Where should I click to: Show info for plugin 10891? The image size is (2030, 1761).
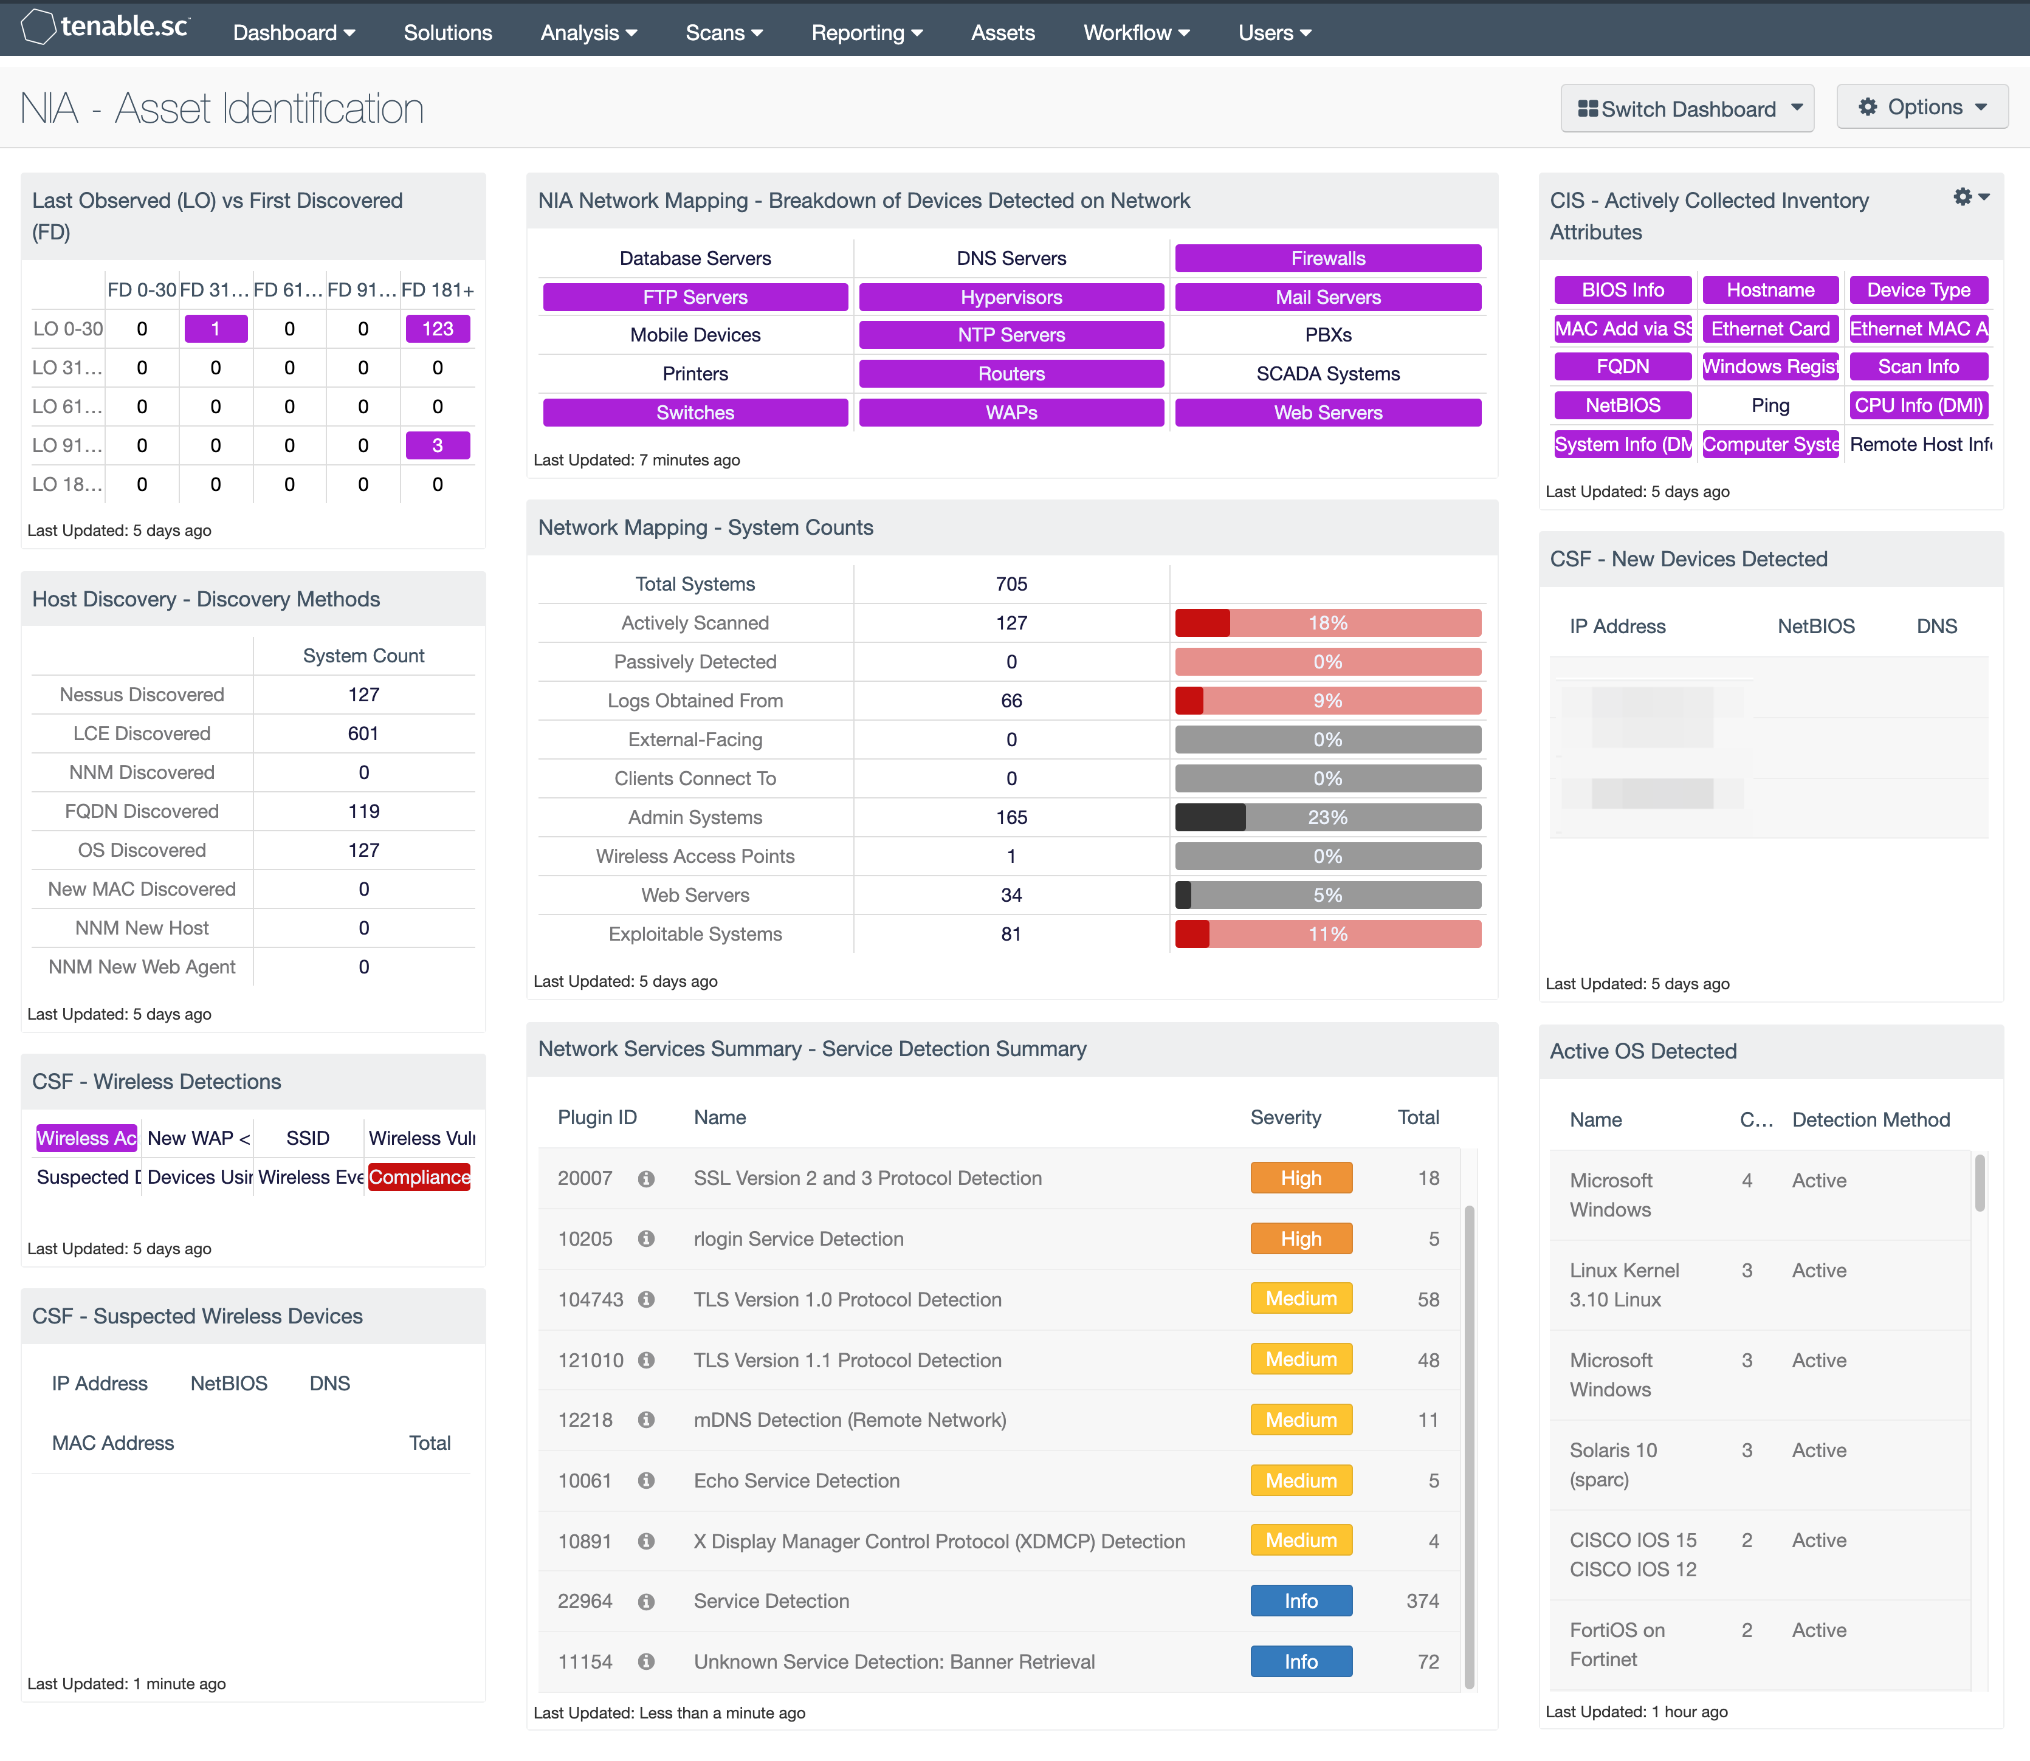coord(646,1541)
